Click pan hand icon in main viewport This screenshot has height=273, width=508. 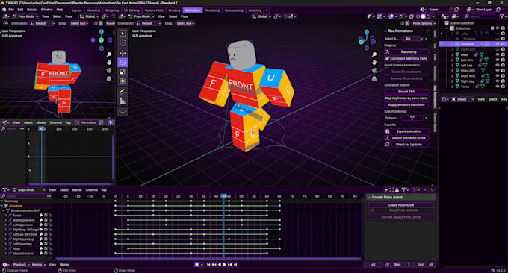point(374,63)
